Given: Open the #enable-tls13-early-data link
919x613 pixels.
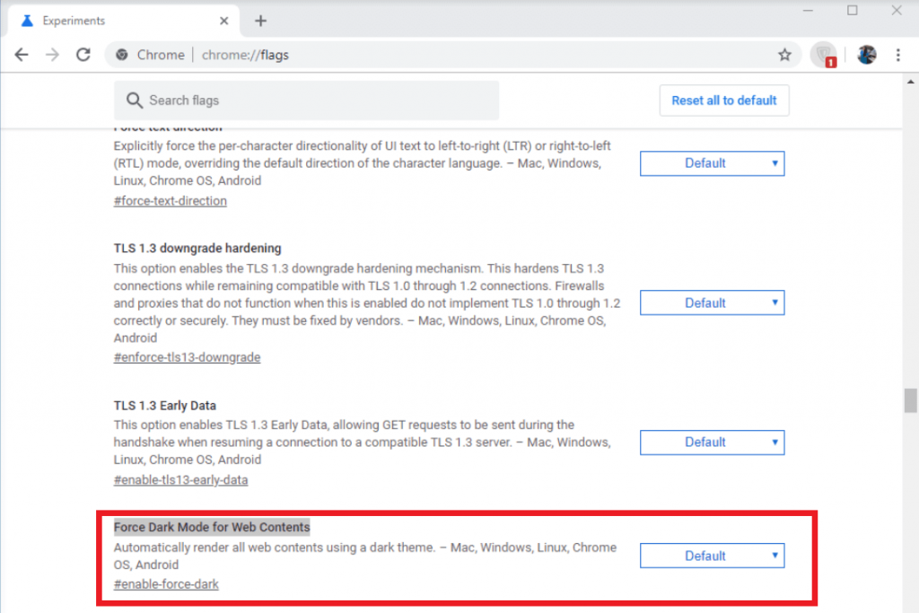Looking at the screenshot, I should coord(180,480).
